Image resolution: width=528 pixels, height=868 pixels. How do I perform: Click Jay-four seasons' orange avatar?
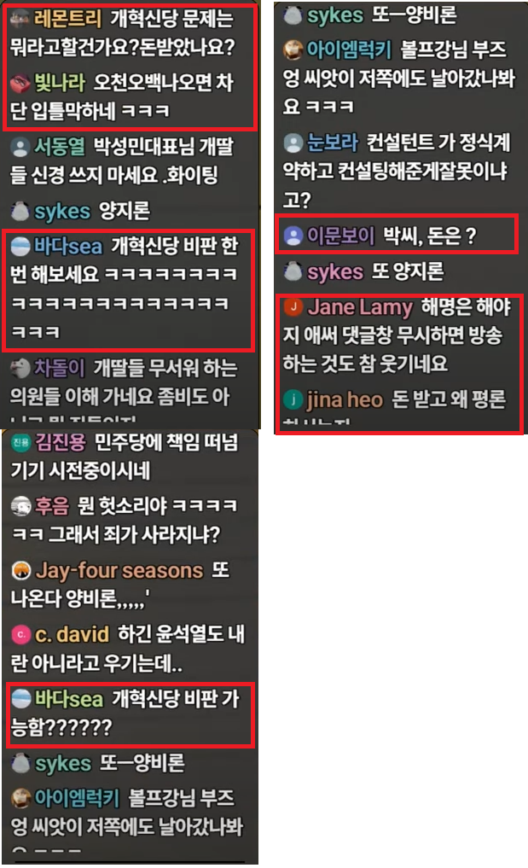(x=21, y=571)
